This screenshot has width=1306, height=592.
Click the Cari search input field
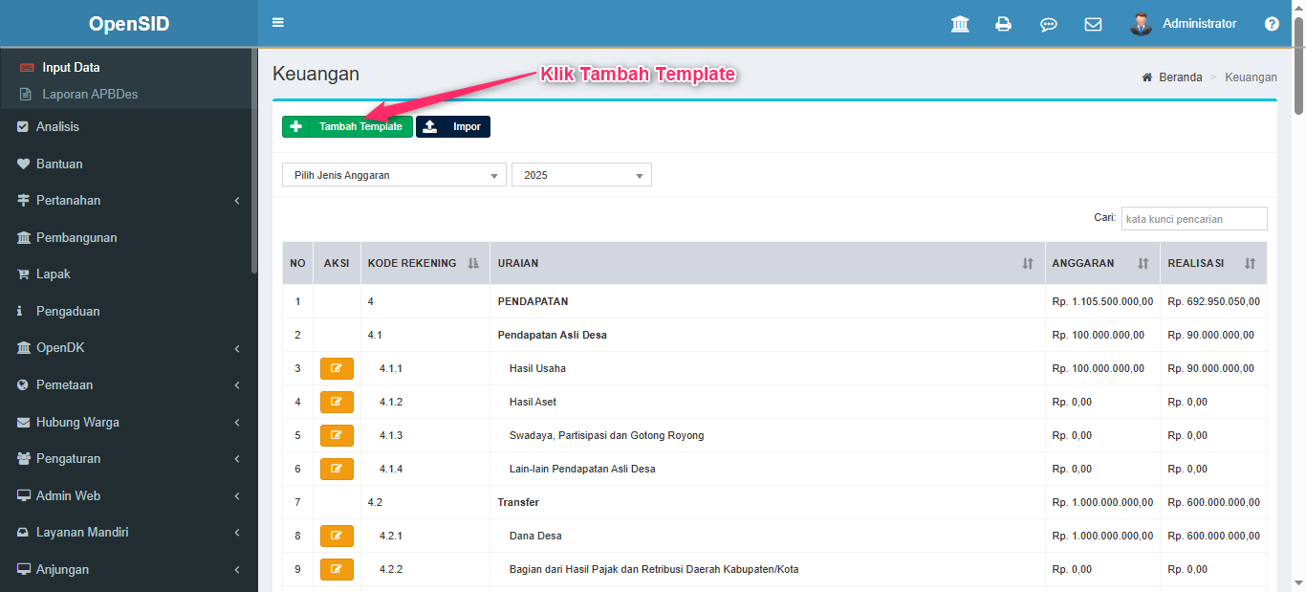(x=1194, y=219)
